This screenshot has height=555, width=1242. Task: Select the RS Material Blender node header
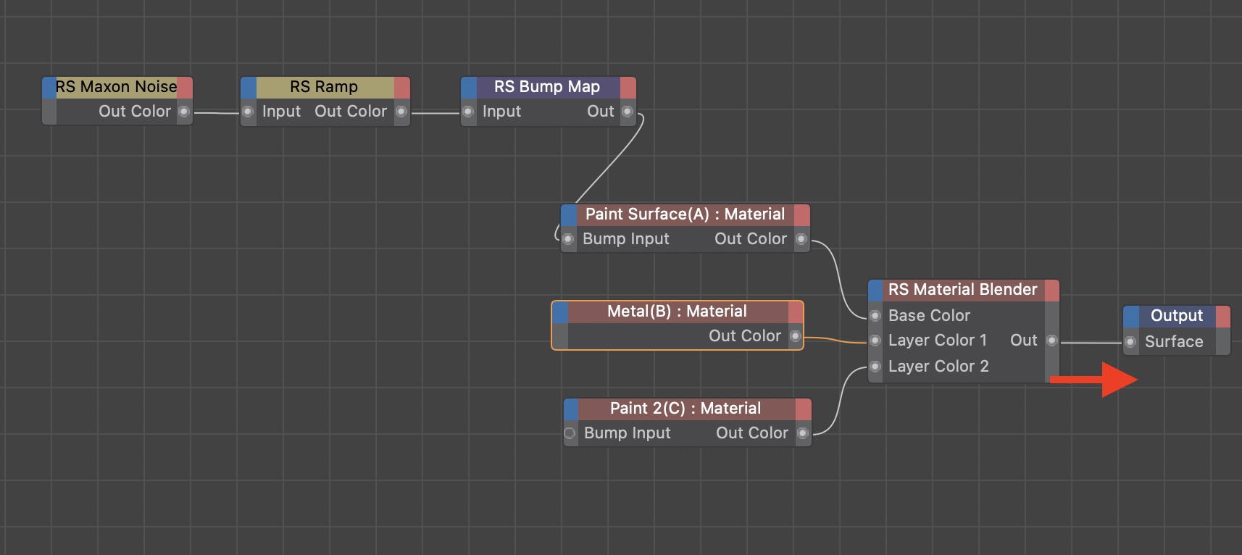[x=962, y=290]
